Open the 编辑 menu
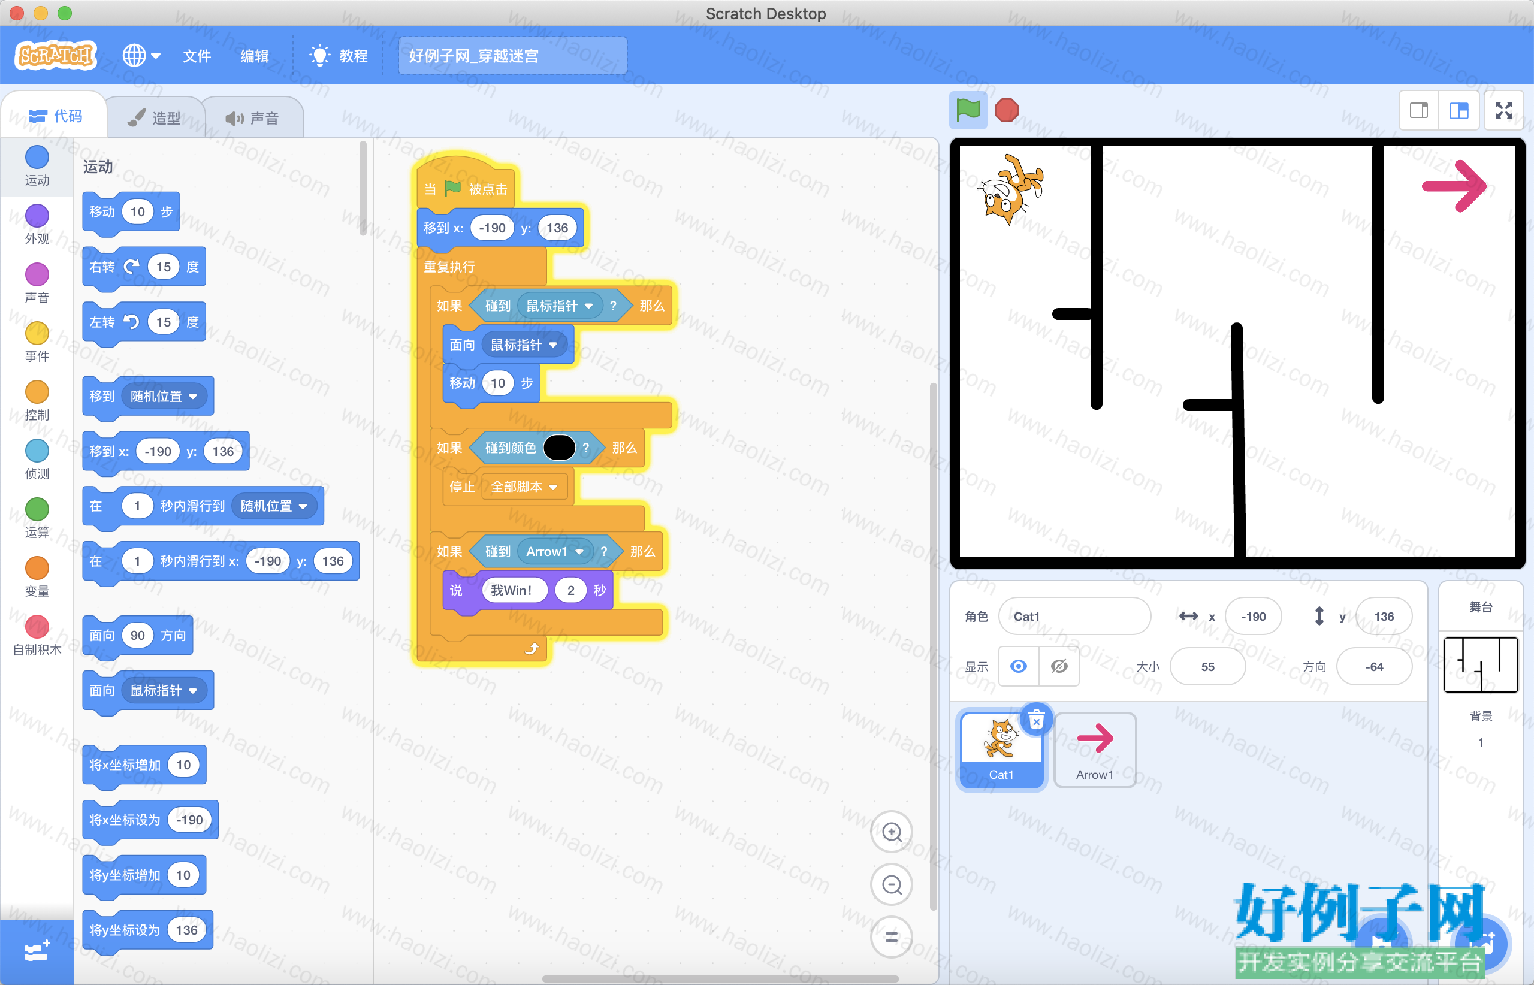This screenshot has height=985, width=1534. [254, 56]
